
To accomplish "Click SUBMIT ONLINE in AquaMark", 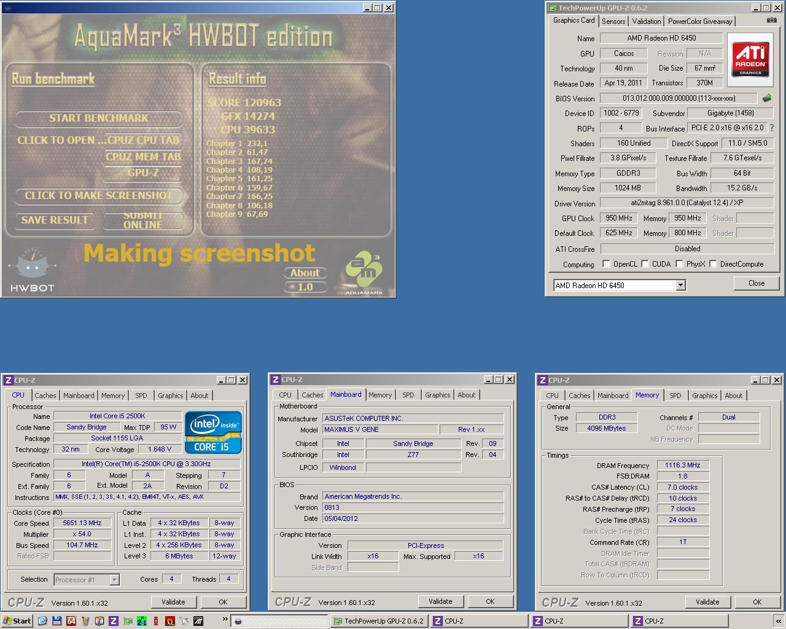I will [143, 220].
